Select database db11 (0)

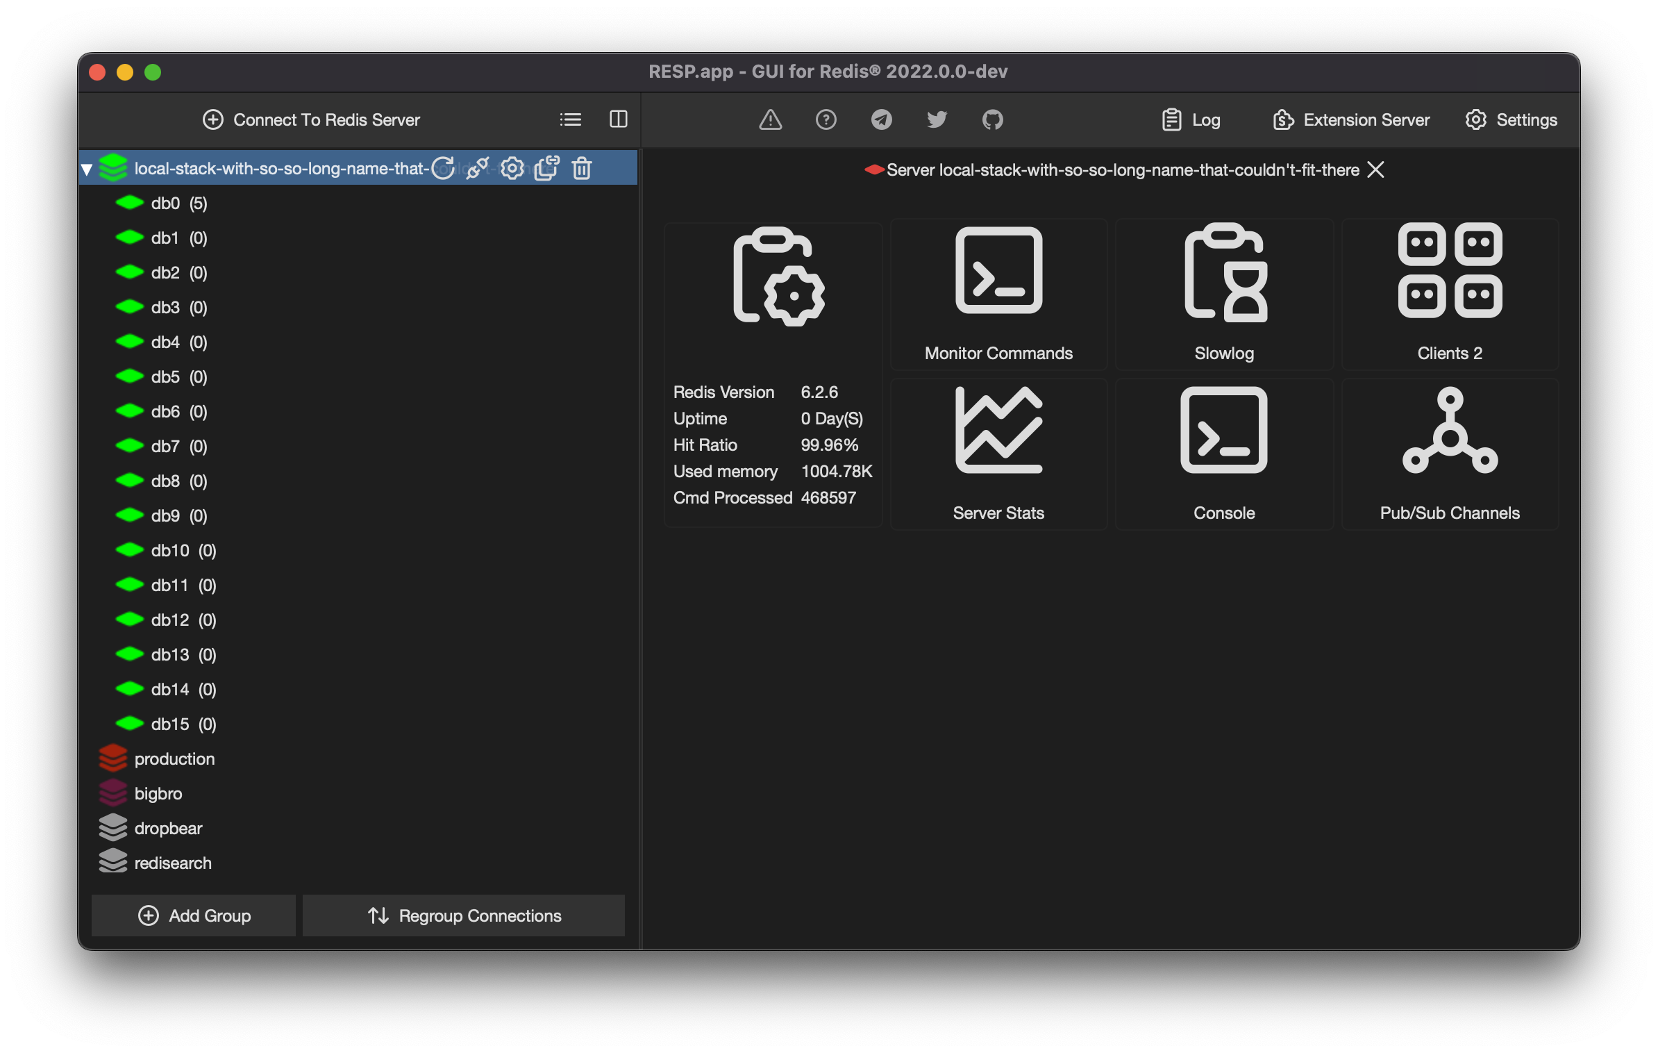358,585
